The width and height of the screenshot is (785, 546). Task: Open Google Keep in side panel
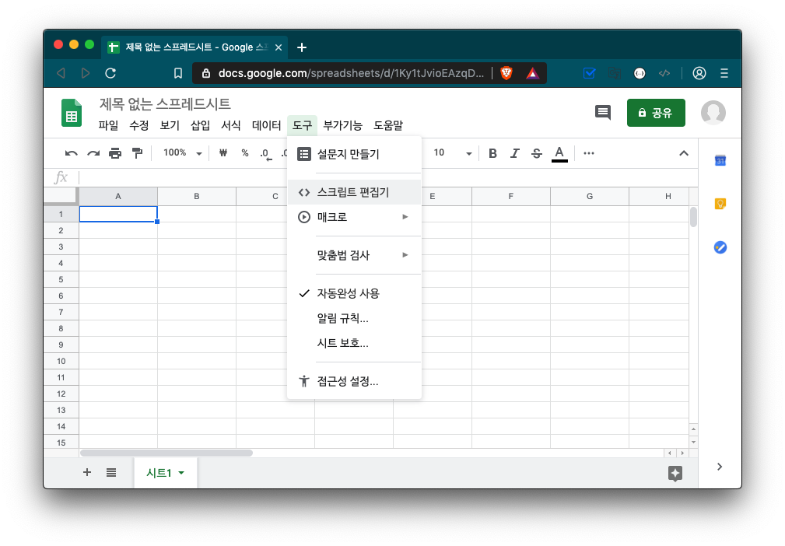(x=720, y=204)
